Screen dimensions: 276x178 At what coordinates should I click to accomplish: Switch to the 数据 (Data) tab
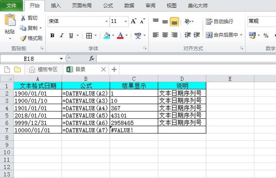129,6
